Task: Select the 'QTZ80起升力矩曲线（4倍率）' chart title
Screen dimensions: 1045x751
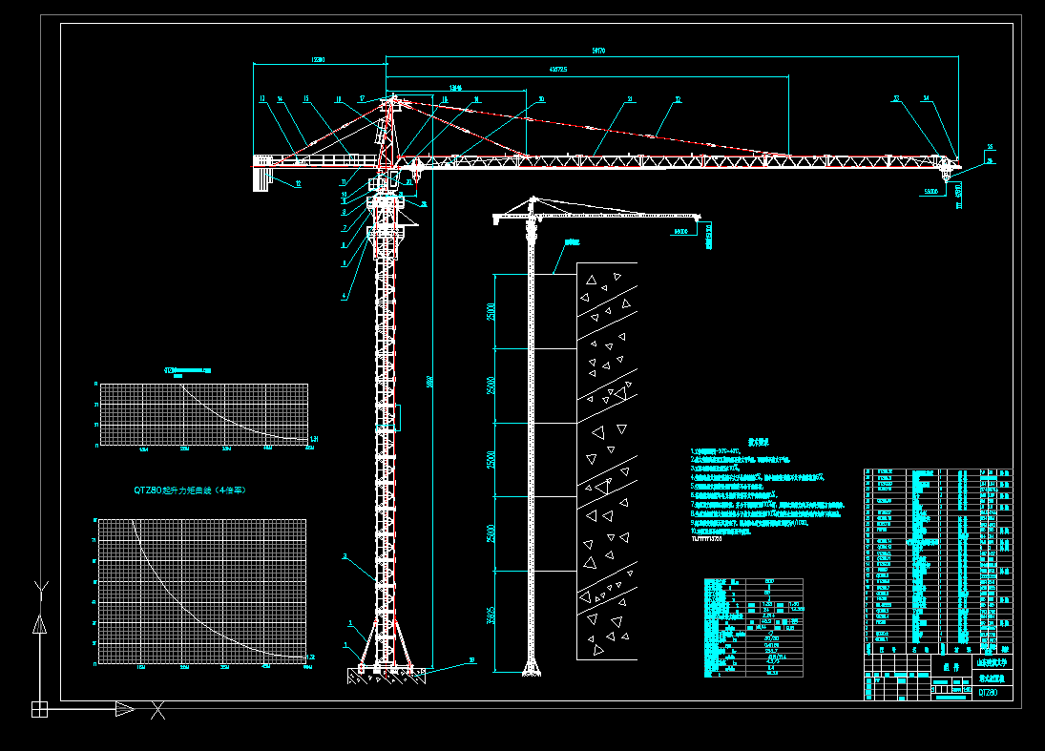Action: tap(190, 490)
